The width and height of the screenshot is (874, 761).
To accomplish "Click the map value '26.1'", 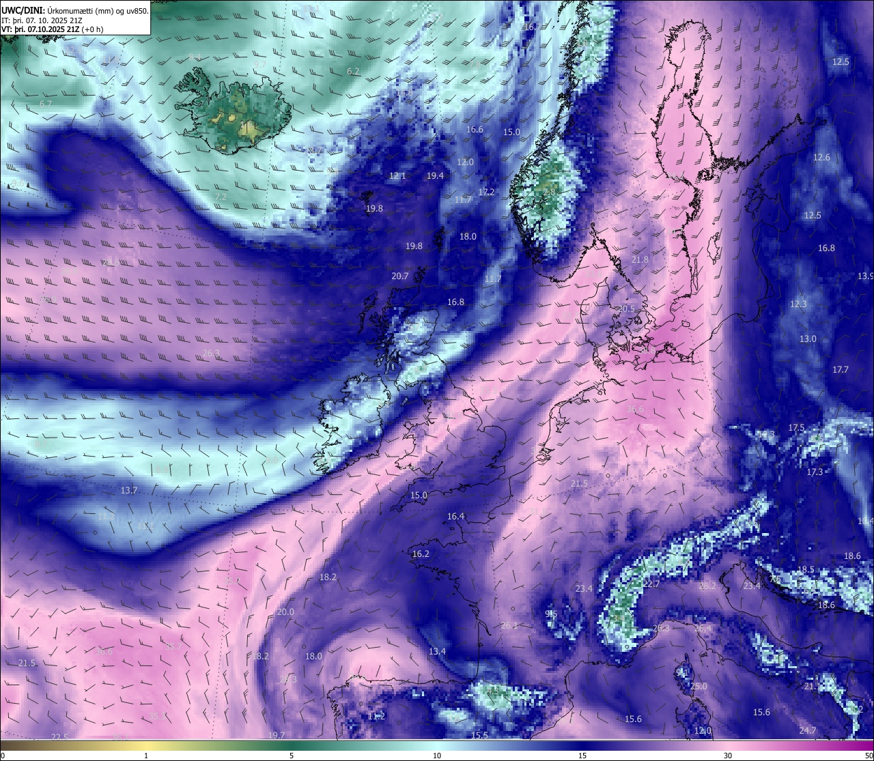I will [509, 625].
